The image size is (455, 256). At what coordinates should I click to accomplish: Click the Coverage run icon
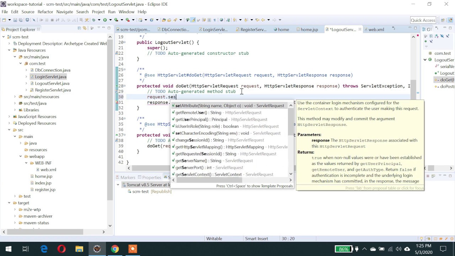pos(116,20)
